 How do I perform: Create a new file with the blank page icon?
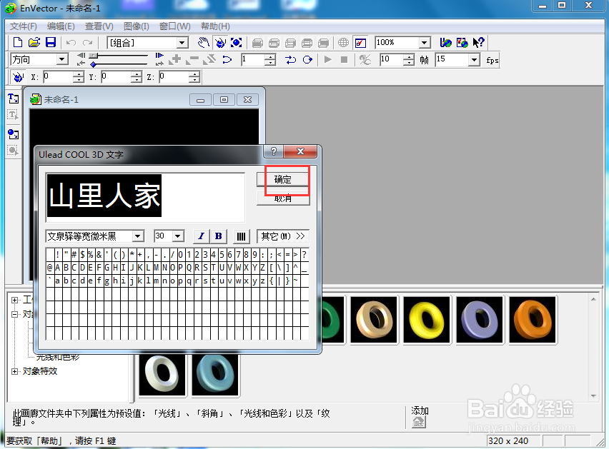(18, 42)
